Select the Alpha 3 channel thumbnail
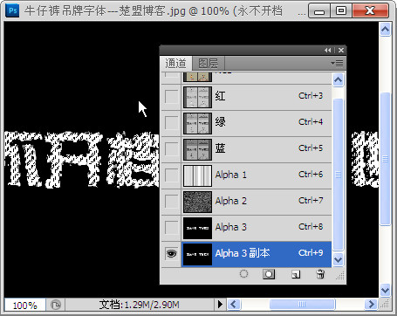This screenshot has width=397, height=316. pyautogui.click(x=197, y=228)
